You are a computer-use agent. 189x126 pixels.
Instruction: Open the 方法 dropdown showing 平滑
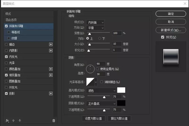pos(95,28)
